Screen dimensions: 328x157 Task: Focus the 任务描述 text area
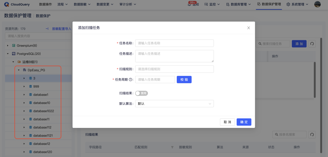(x=174, y=56)
